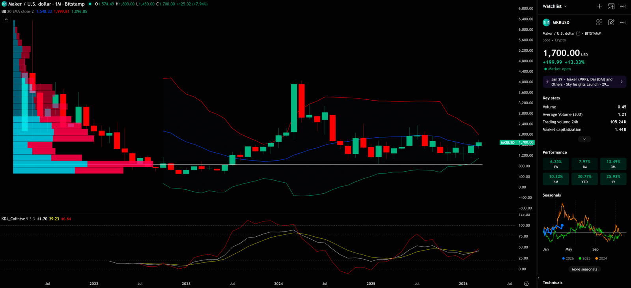Click the MKRUSD grid layout icon
631x288 pixels.
(x=599, y=22)
